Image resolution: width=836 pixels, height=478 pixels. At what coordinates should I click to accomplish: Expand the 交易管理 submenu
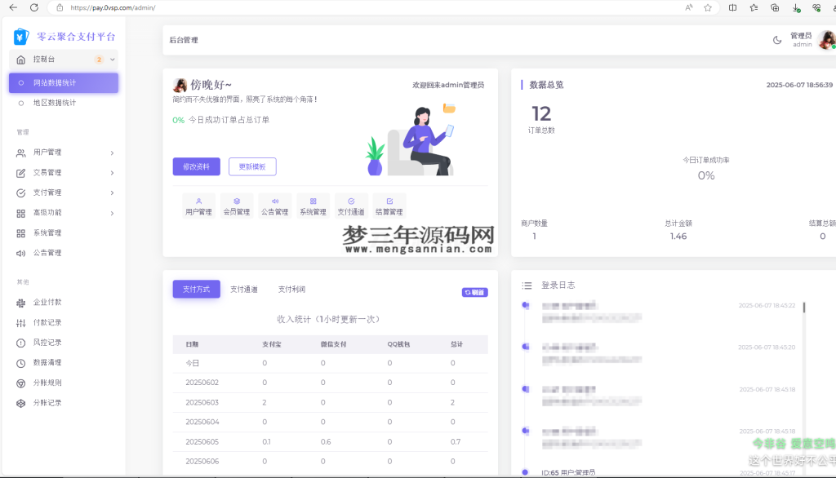(63, 172)
